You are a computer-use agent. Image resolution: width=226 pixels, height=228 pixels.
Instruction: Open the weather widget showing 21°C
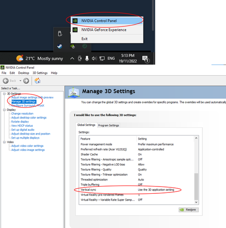[40, 58]
